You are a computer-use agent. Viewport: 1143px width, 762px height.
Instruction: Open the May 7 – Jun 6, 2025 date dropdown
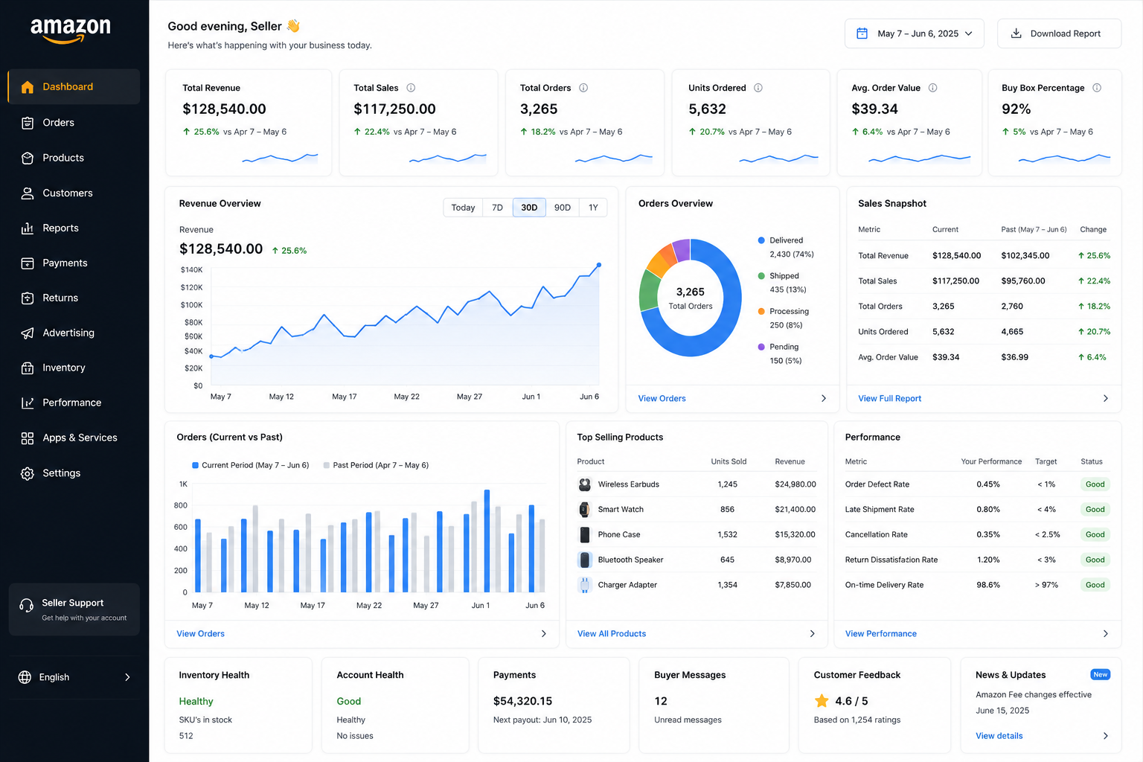click(x=915, y=33)
